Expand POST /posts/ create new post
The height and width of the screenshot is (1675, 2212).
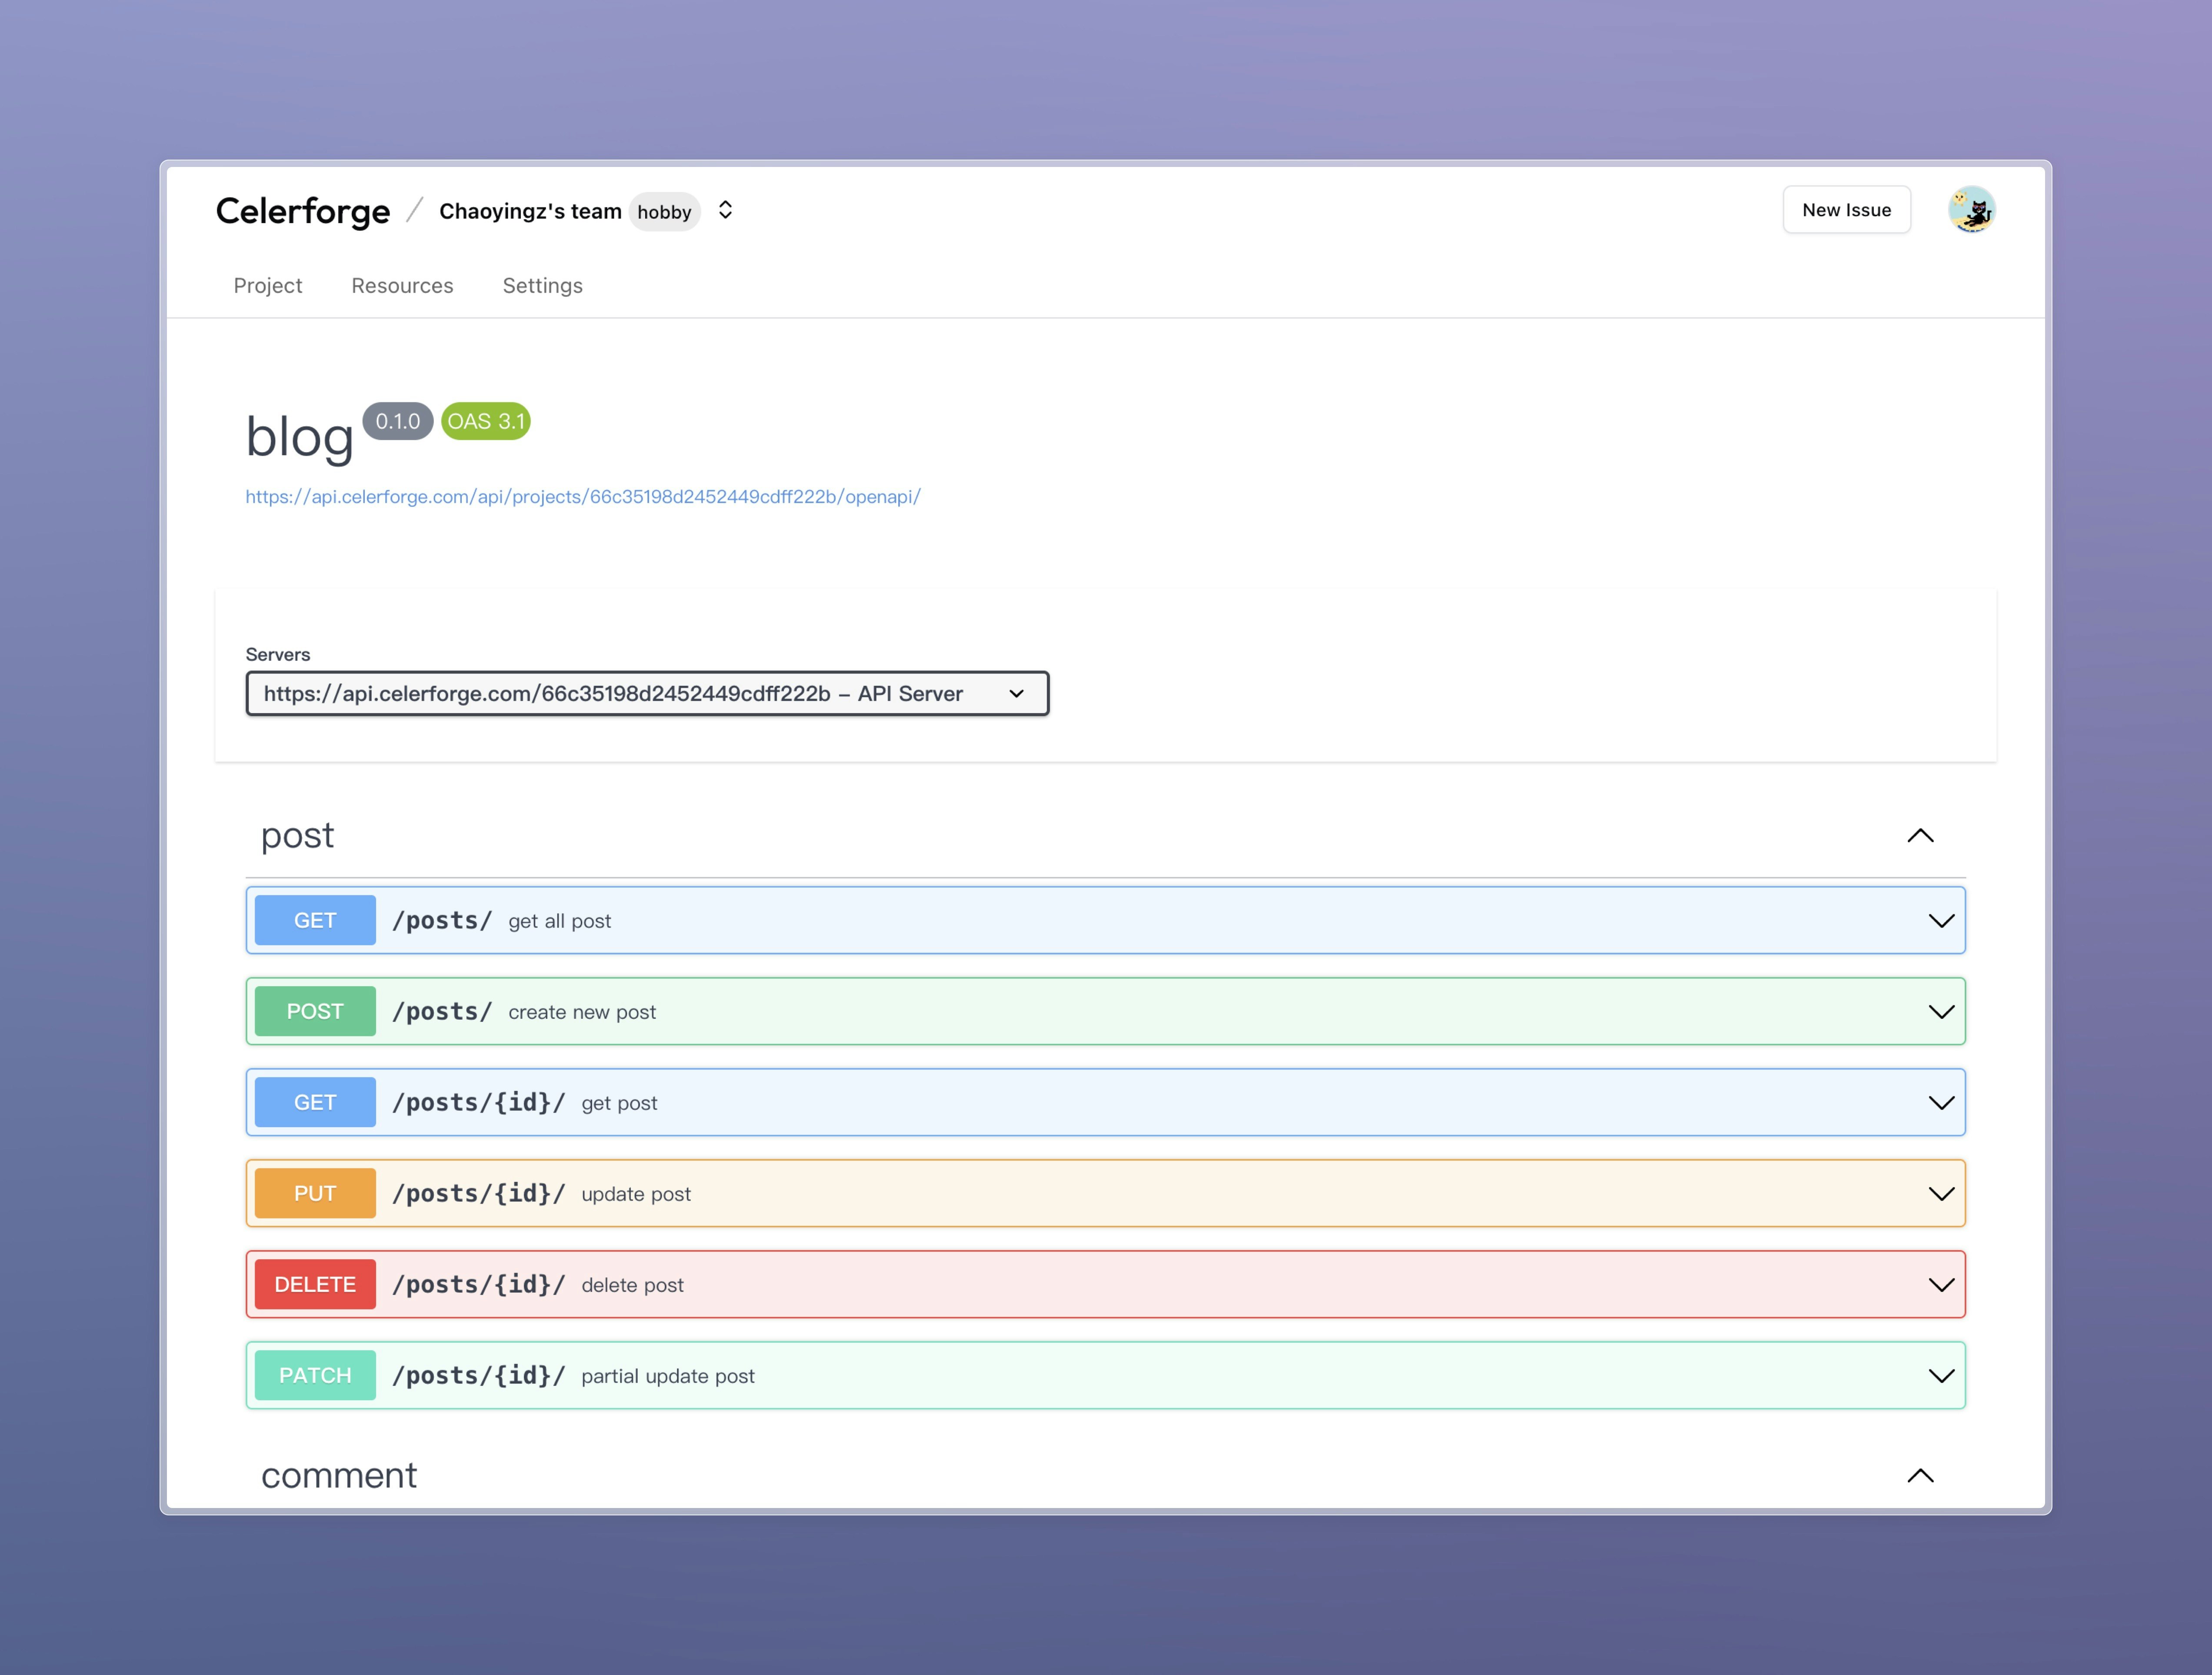[x=1940, y=1012]
